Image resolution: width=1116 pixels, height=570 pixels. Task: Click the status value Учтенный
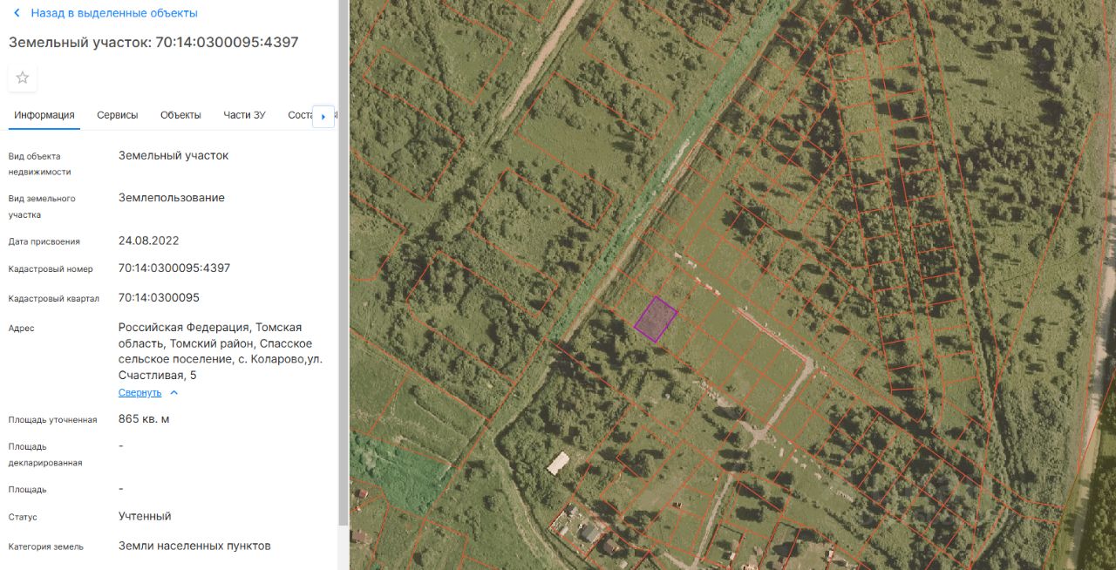(145, 517)
